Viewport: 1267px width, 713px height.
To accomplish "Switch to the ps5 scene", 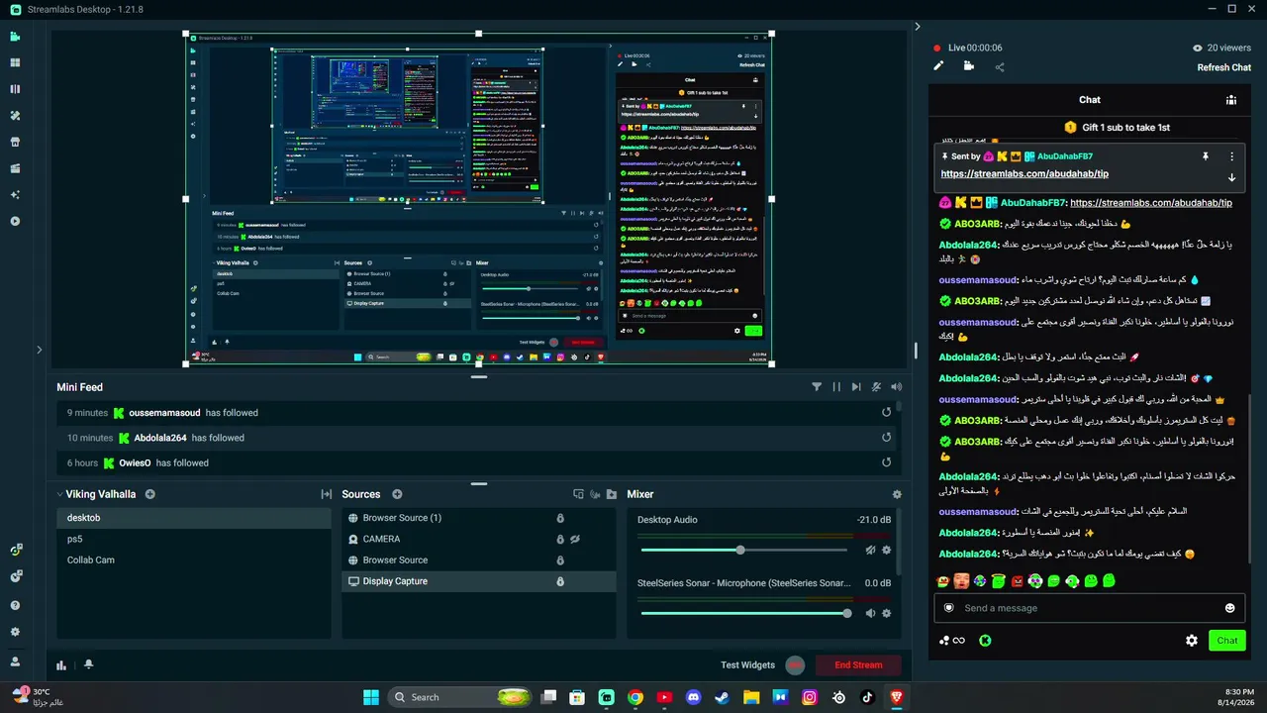I will click(x=193, y=539).
